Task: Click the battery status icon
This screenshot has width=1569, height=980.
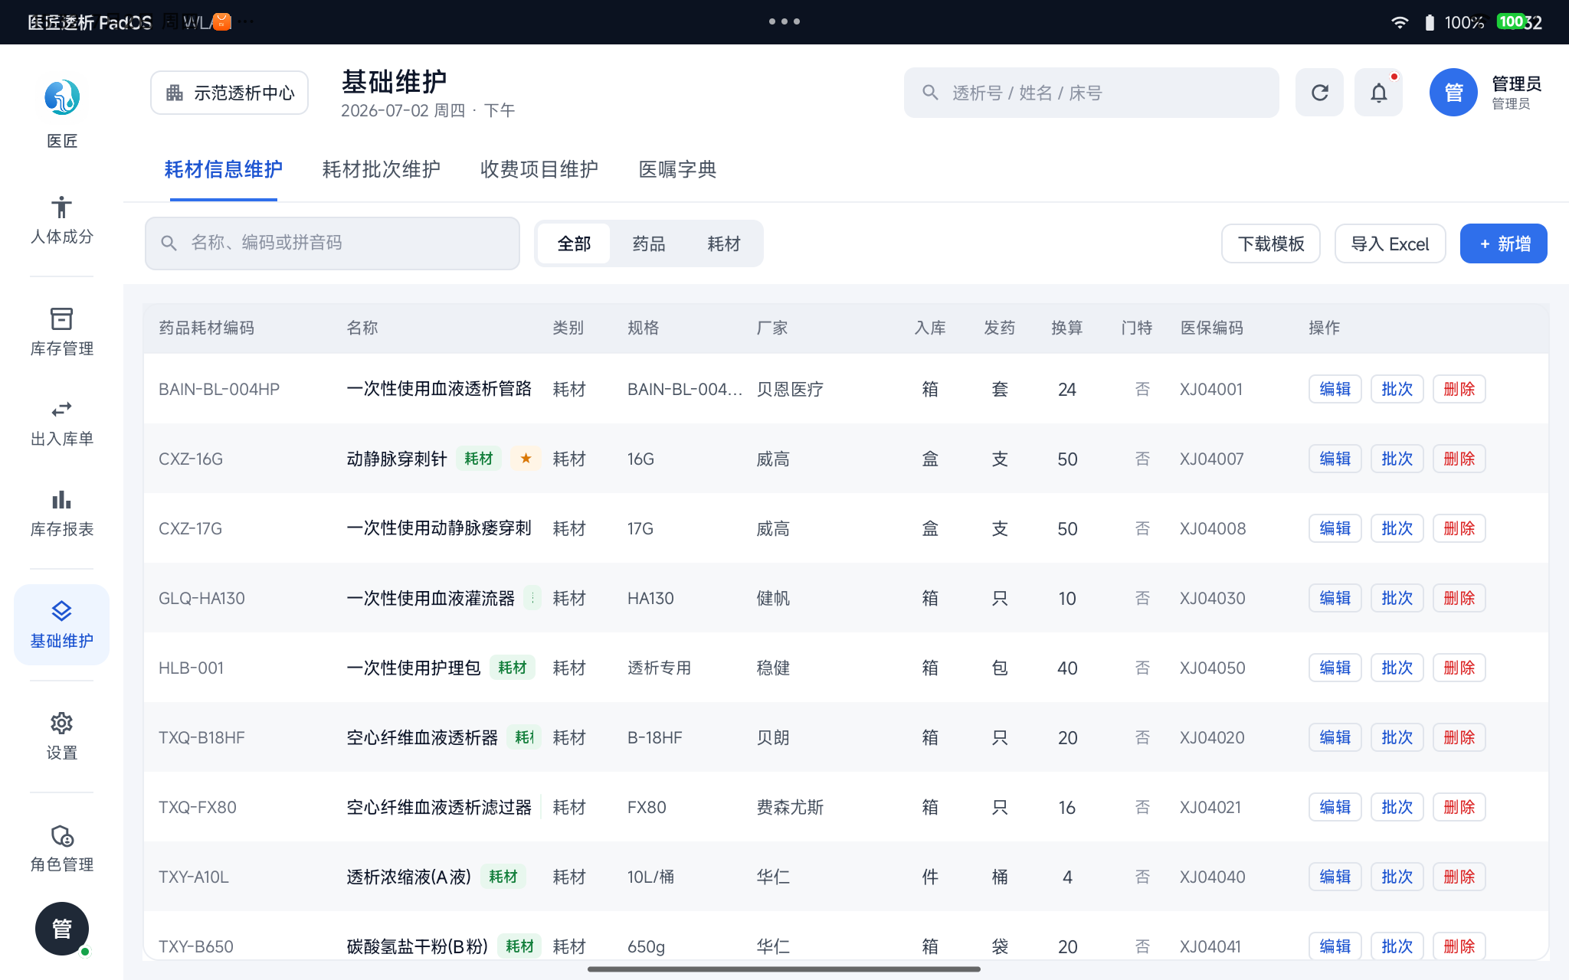Action: (x=1430, y=22)
